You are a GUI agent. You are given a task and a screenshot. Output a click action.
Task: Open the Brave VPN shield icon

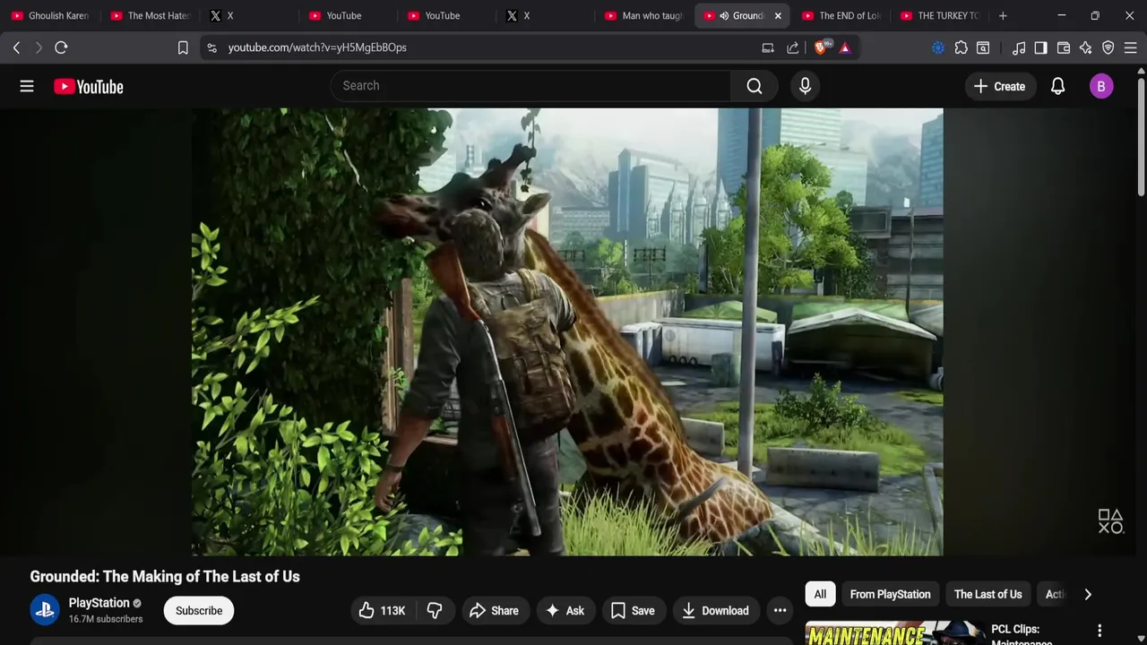[1108, 47]
